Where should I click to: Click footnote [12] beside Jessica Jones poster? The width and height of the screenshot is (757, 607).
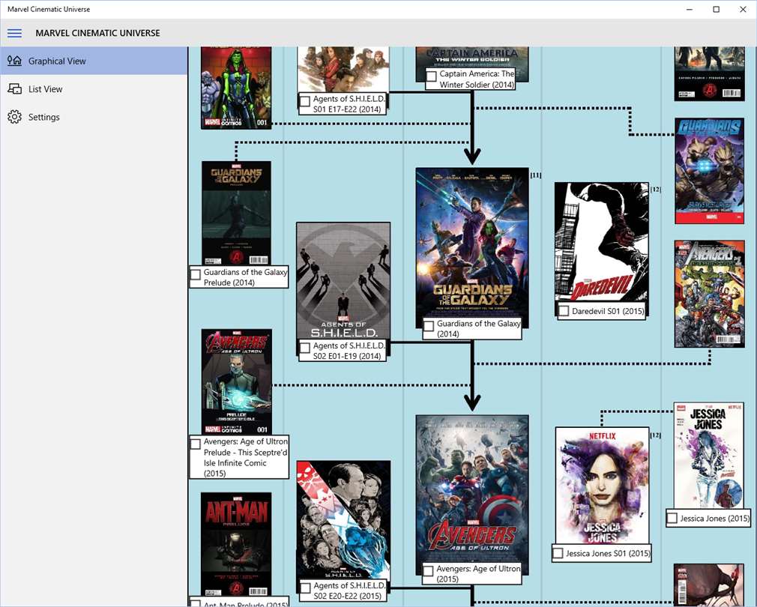pos(655,435)
